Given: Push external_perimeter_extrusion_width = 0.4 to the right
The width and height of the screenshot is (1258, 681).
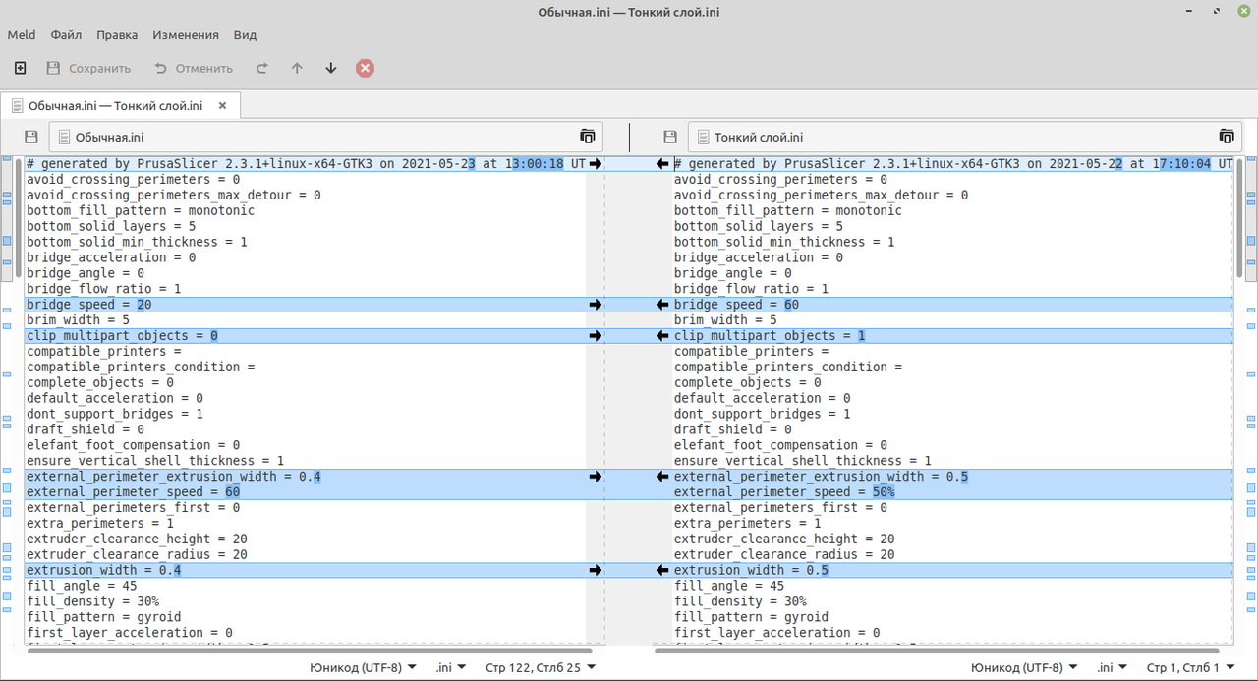Looking at the screenshot, I should pos(595,477).
